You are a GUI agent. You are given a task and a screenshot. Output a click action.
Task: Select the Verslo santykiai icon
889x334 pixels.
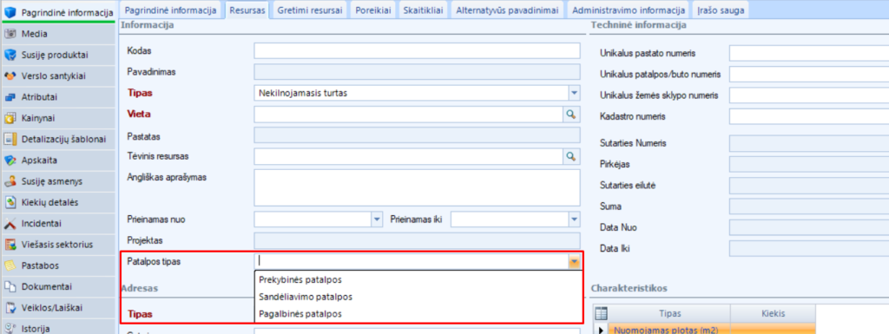point(10,75)
